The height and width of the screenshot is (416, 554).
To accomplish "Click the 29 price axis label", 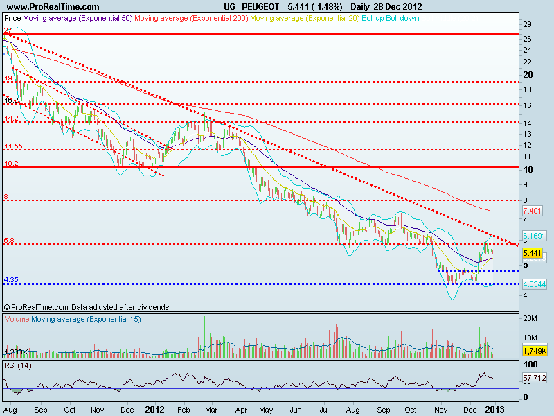I will click(x=527, y=24).
